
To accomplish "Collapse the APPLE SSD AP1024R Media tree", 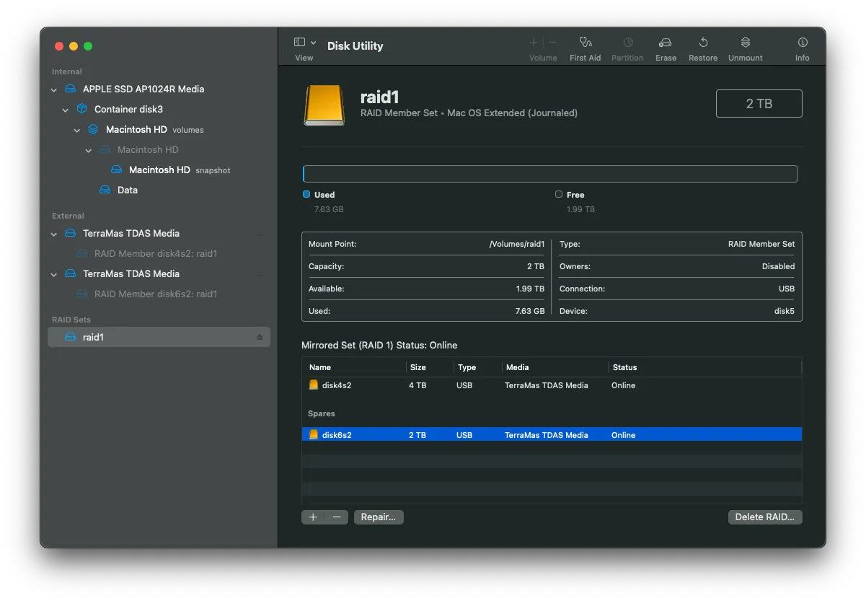I will coord(54,89).
